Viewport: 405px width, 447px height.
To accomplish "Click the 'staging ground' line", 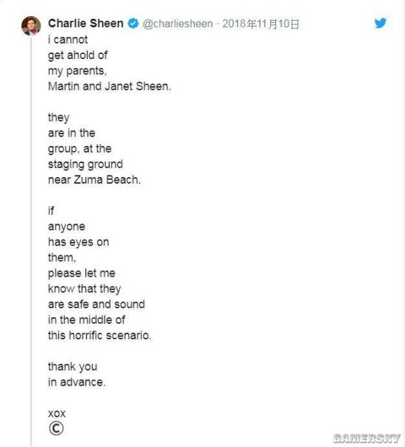I will (x=85, y=164).
